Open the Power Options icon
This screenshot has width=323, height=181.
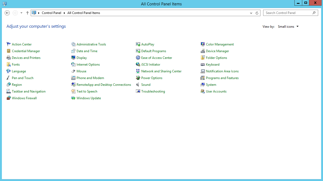click(x=138, y=78)
